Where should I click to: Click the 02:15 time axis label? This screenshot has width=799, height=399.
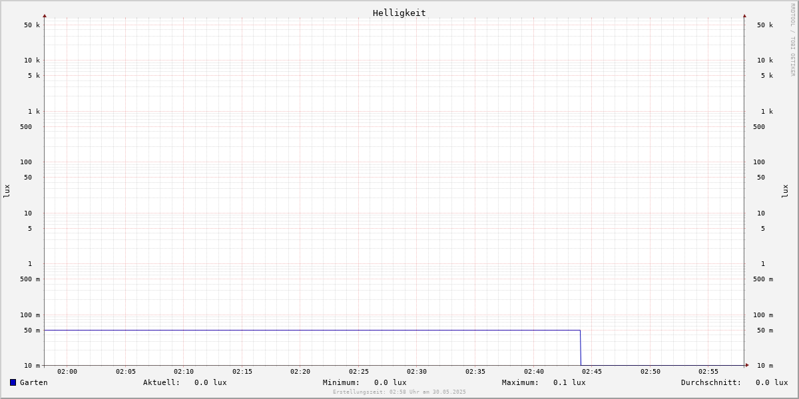click(x=242, y=372)
